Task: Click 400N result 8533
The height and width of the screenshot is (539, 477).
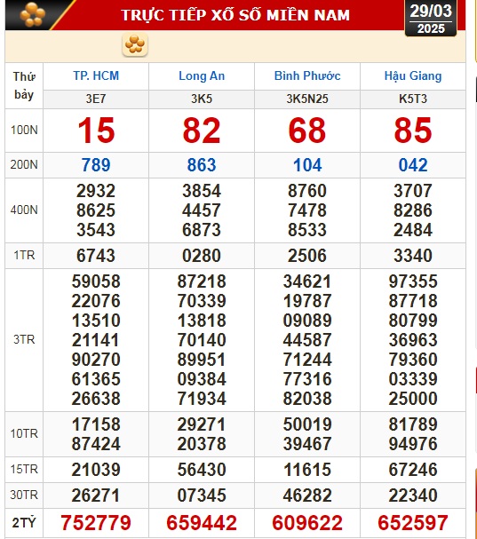Action: click(307, 230)
